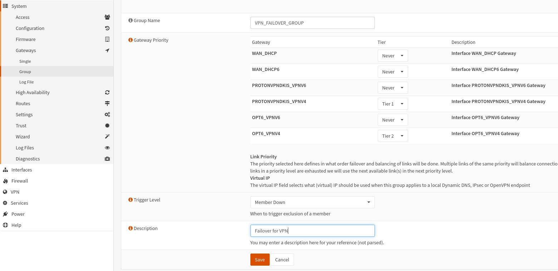The height and width of the screenshot is (271, 558).
Task: Click info icon beside Group Name
Action: tap(130, 20)
